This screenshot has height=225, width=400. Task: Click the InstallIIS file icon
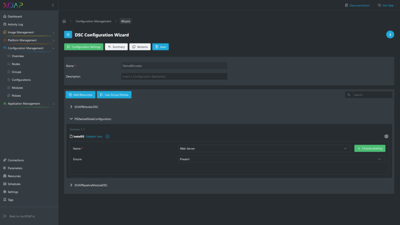(x=71, y=136)
